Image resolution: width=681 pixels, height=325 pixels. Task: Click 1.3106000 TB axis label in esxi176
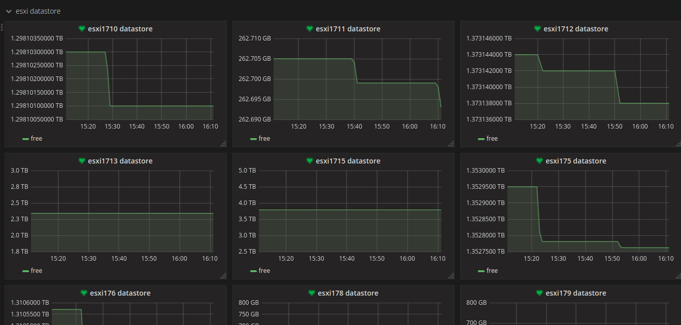pyautogui.click(x=30, y=302)
